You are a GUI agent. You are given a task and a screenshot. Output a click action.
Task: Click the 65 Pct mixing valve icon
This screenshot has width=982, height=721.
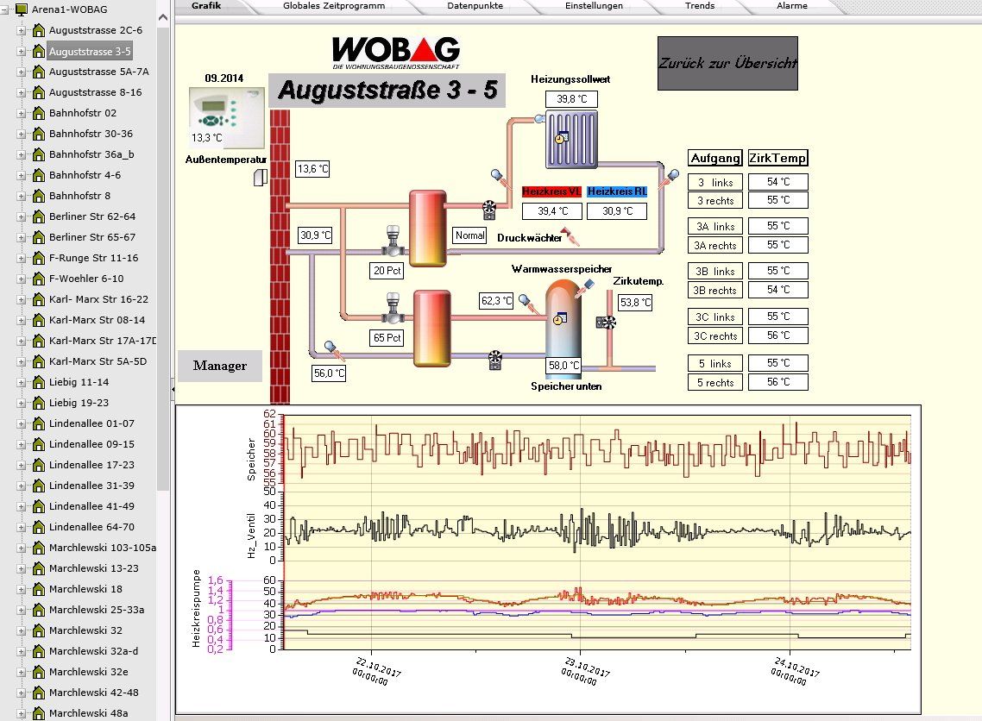tap(393, 308)
